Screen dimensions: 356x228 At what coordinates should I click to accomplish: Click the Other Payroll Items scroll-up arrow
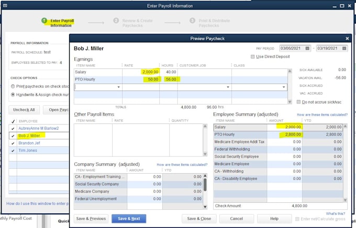click(x=205, y=126)
